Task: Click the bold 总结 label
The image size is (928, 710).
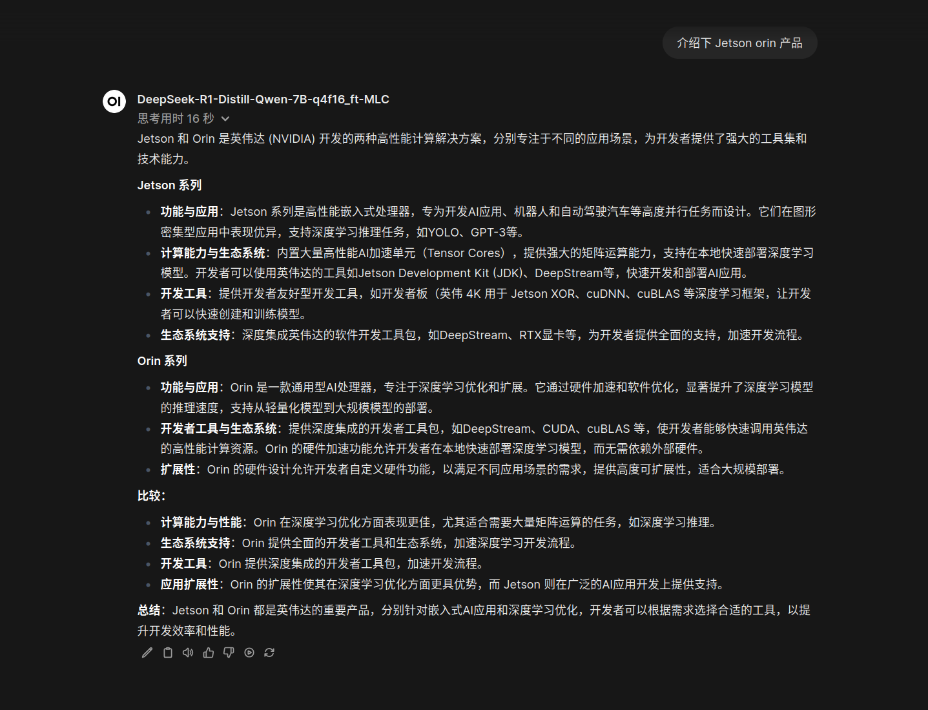Action: click(x=149, y=611)
